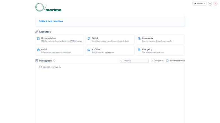Screen dimensions: 220x123
Task: Click the Workspace search field
Action: tap(134, 61)
